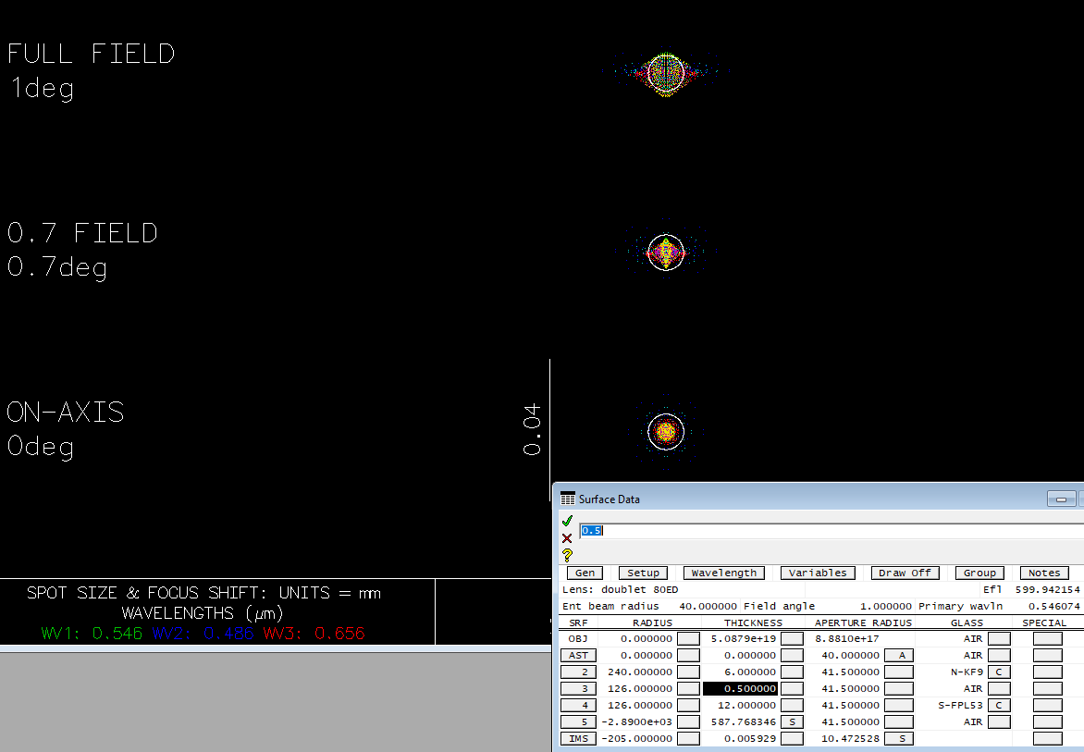Click the lens name doublet 80ED
Viewport: 1084px width, 752px height.
(x=639, y=589)
